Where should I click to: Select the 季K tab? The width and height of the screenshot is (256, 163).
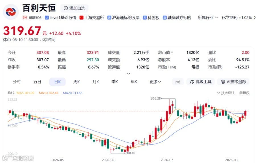click(x=115, y=82)
